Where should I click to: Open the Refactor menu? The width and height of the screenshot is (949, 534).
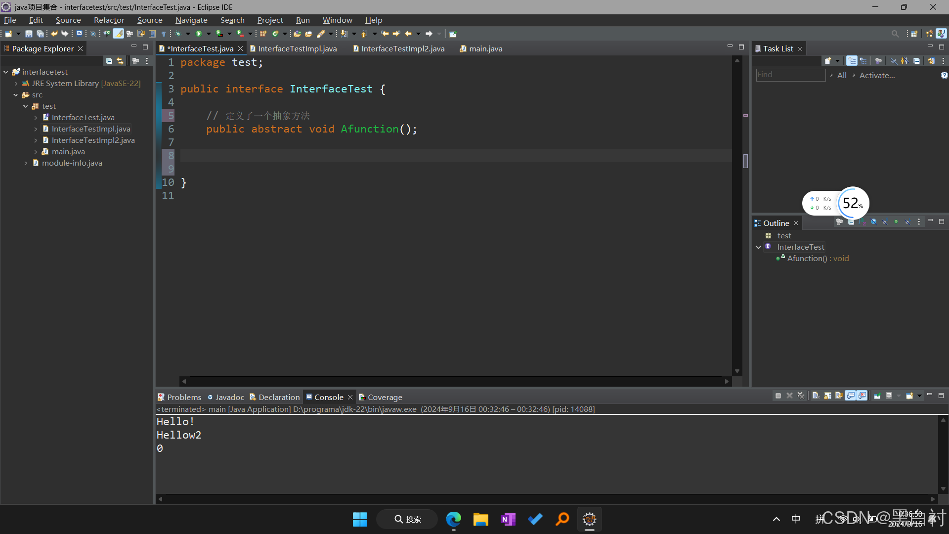109,20
